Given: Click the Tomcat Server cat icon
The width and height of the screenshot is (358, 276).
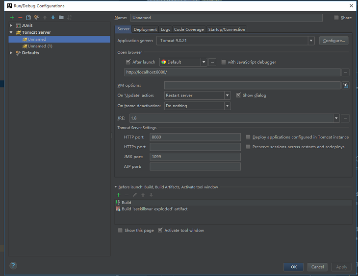Looking at the screenshot, I should coord(19,32).
